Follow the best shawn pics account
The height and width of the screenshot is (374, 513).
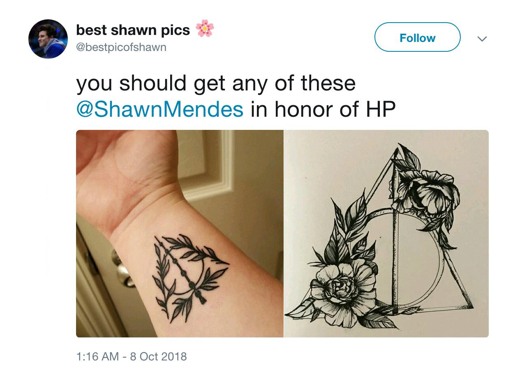(x=417, y=37)
